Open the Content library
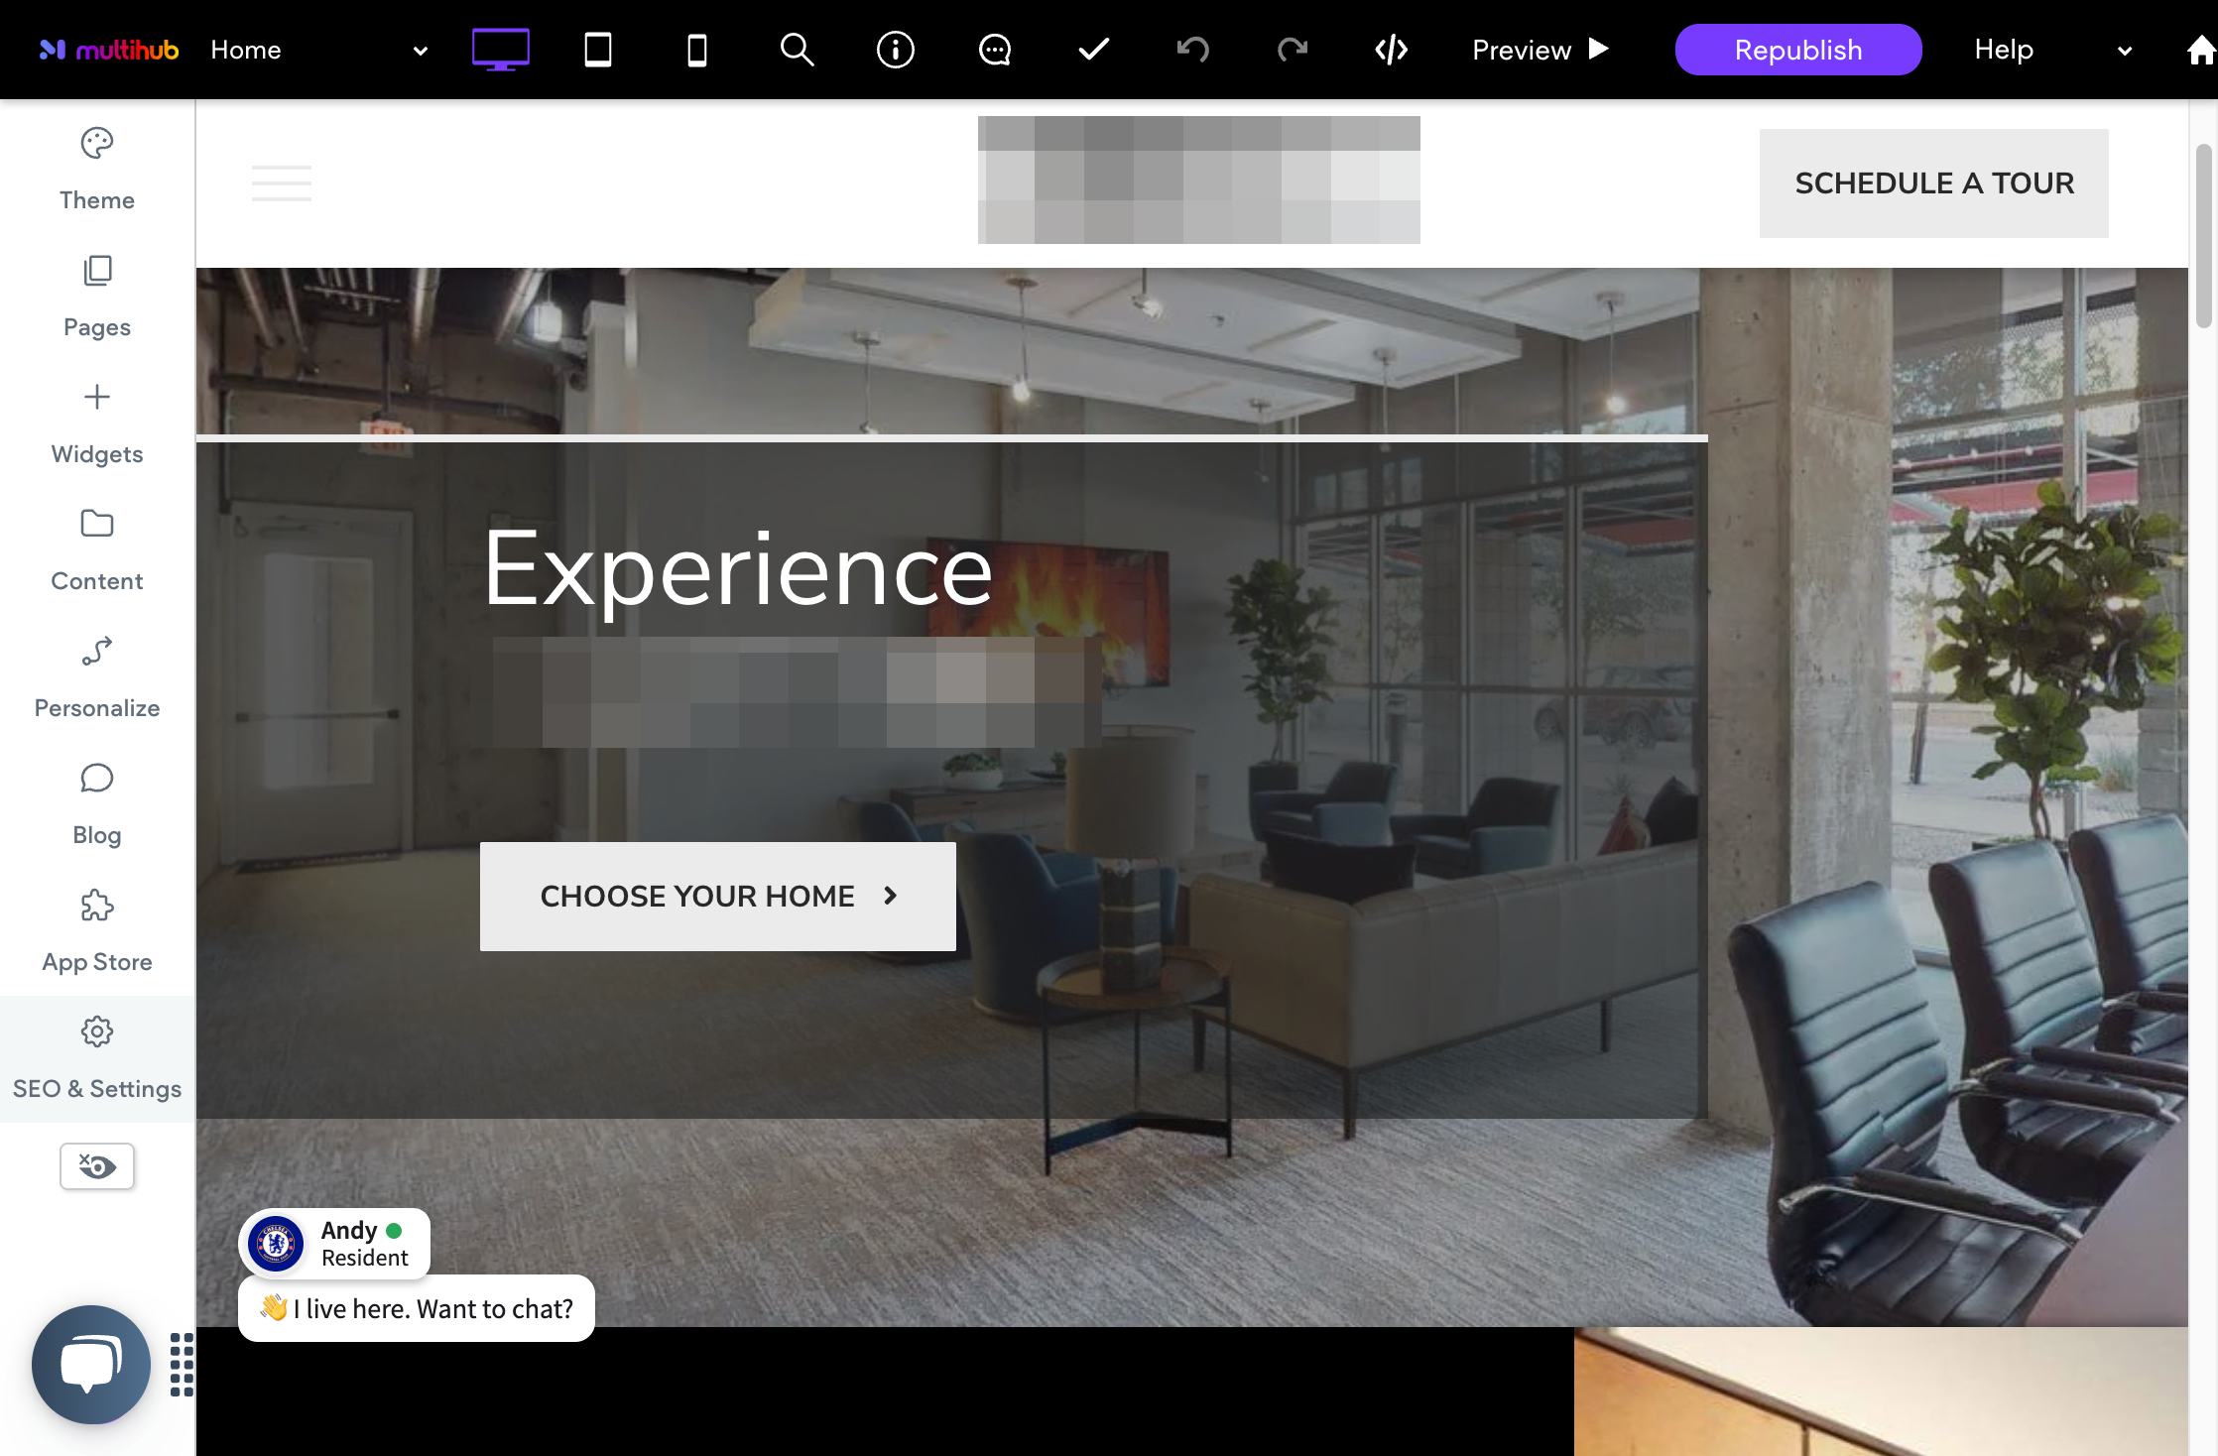This screenshot has height=1456, width=2218. (97, 549)
